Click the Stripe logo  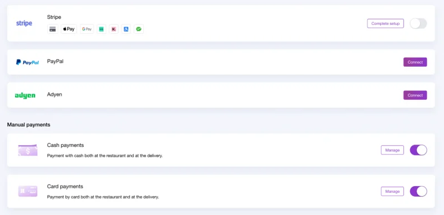tap(24, 23)
